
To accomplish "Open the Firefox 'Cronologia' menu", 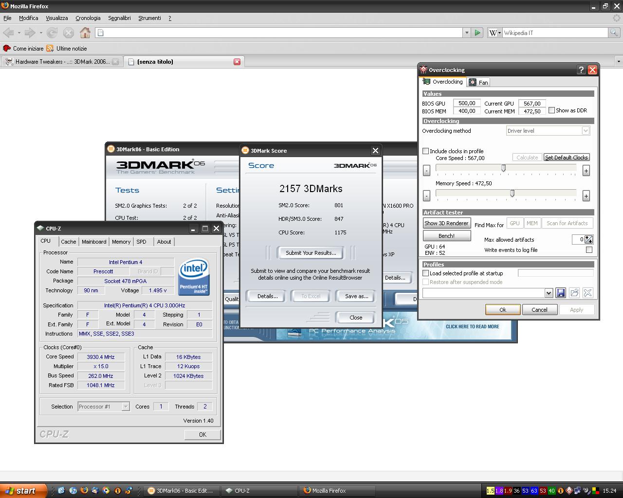I will pos(88,18).
